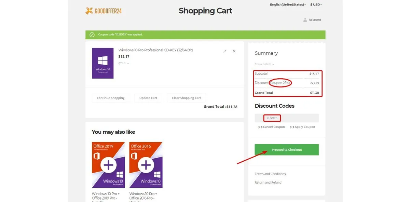
Task: Edit the Windows 10 Pro cart item
Action: [x=225, y=51]
